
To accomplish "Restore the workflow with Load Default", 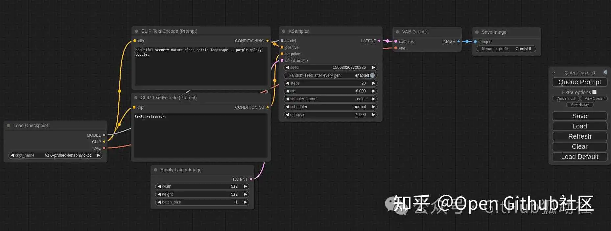I will click(x=579, y=157).
